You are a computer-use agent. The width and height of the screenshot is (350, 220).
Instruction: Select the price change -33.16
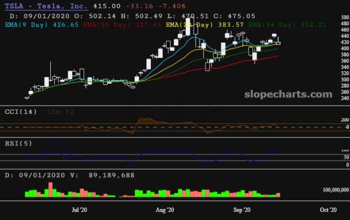(x=139, y=6)
